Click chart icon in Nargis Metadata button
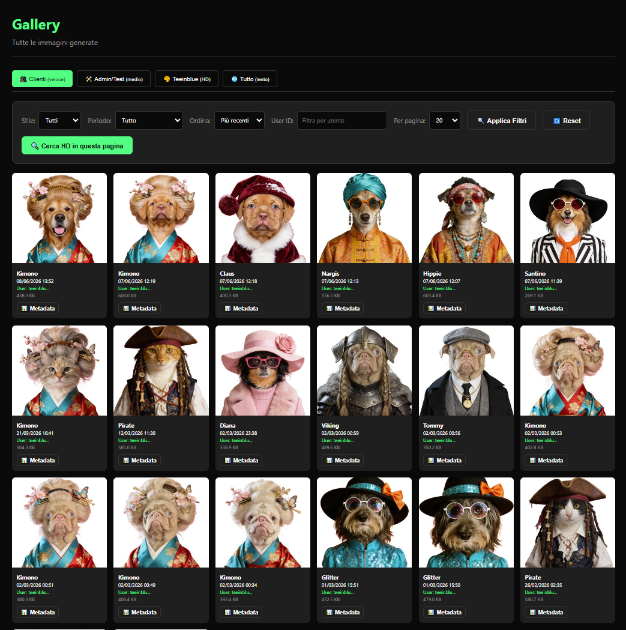The height and width of the screenshot is (630, 626). tap(330, 309)
